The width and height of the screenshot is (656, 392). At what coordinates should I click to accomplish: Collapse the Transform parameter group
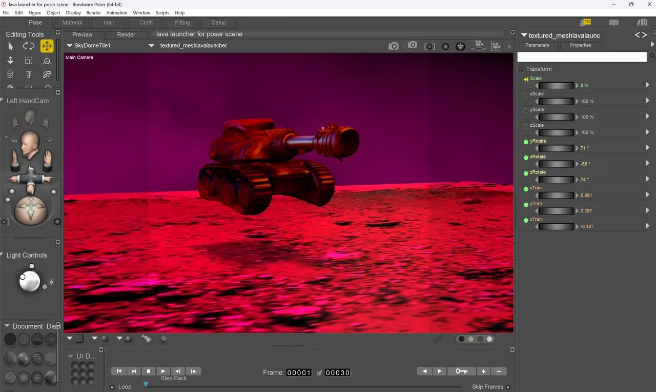(x=522, y=69)
